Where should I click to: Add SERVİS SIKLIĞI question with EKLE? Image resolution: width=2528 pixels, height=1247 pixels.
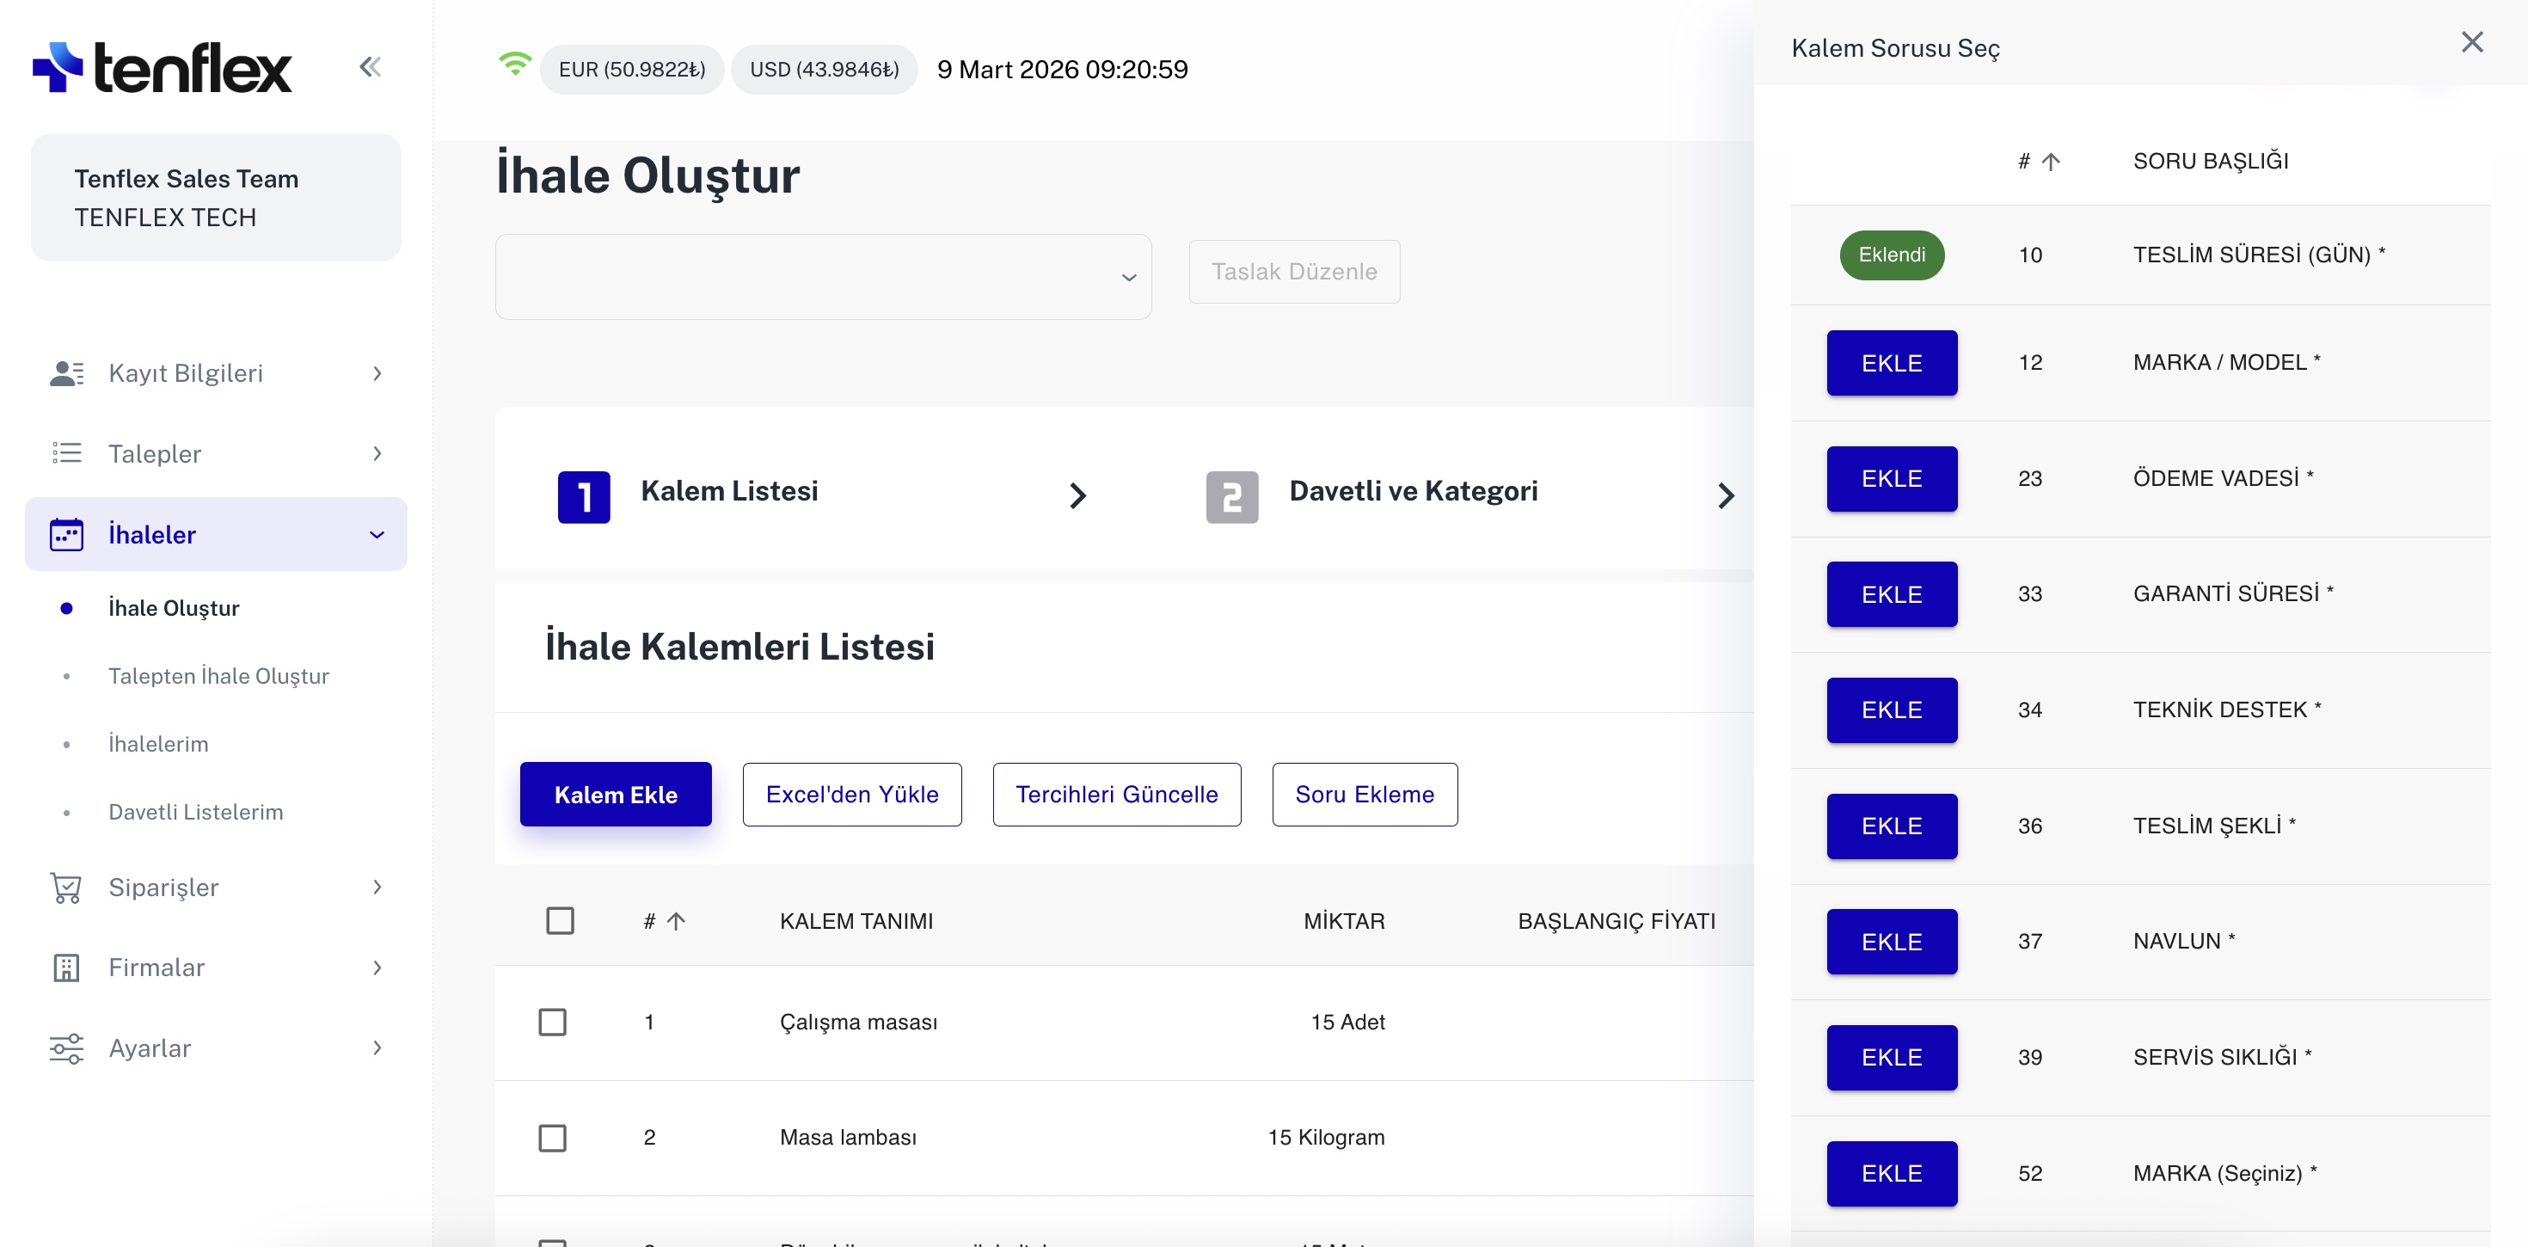coord(1892,1059)
